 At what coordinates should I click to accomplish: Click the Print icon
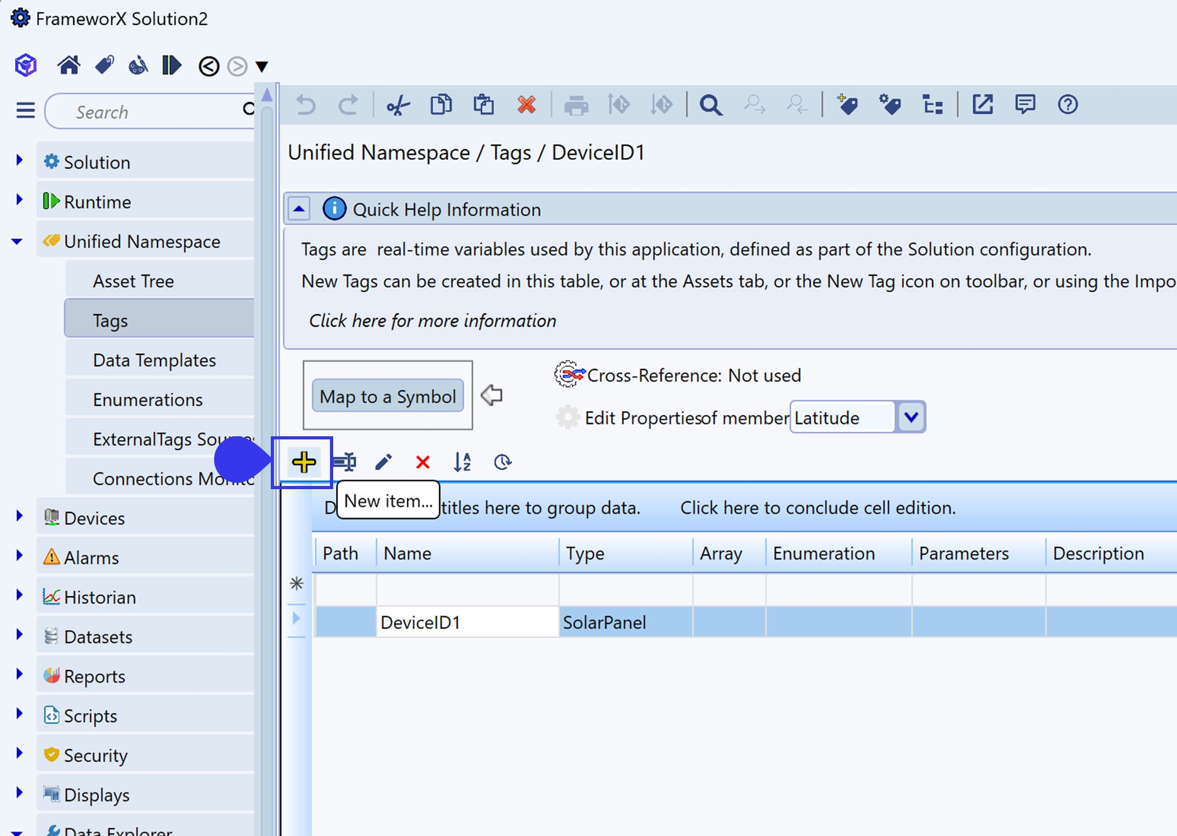576,105
